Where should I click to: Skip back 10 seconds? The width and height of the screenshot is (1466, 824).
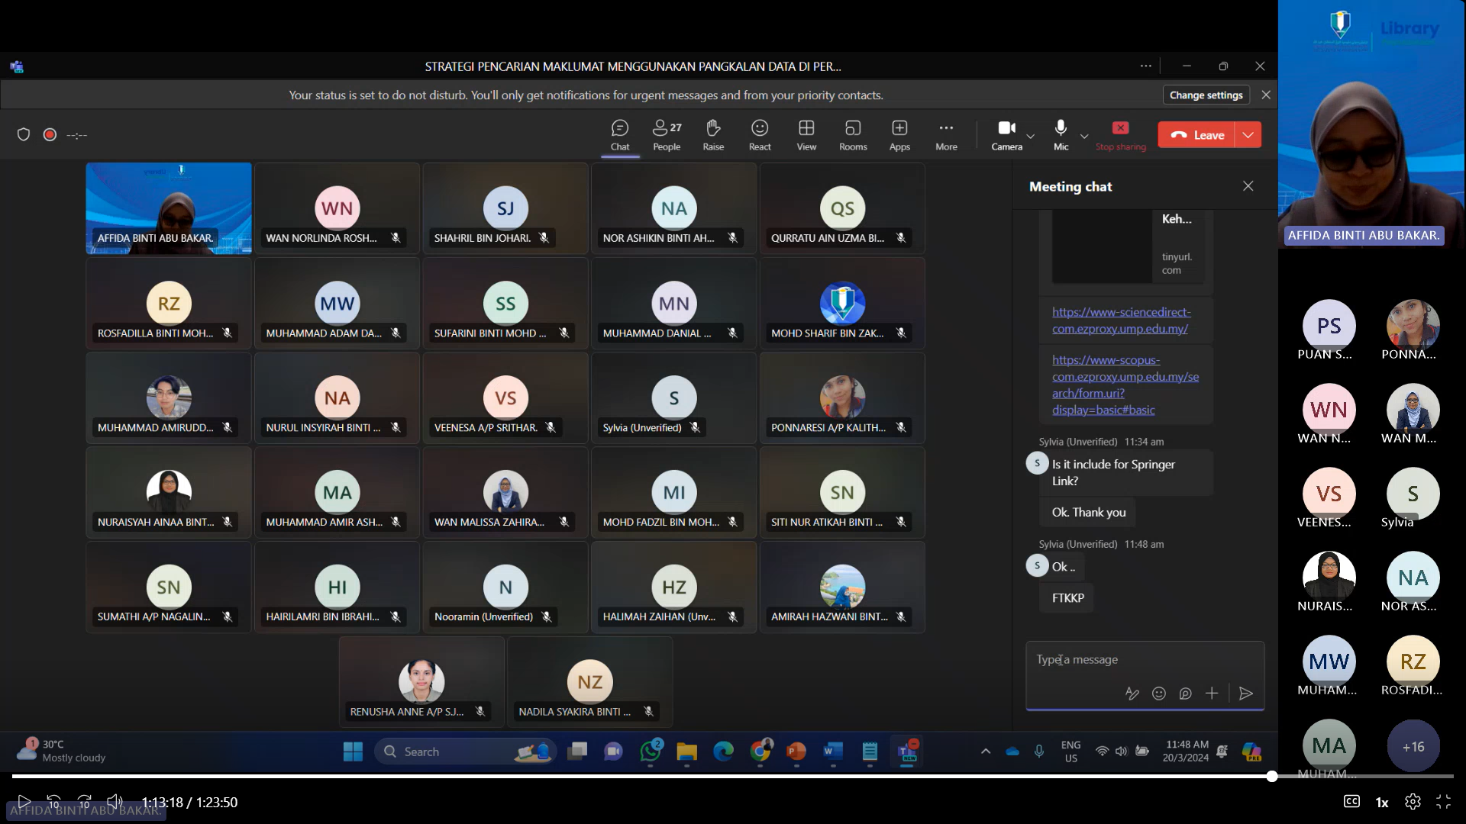coord(53,802)
